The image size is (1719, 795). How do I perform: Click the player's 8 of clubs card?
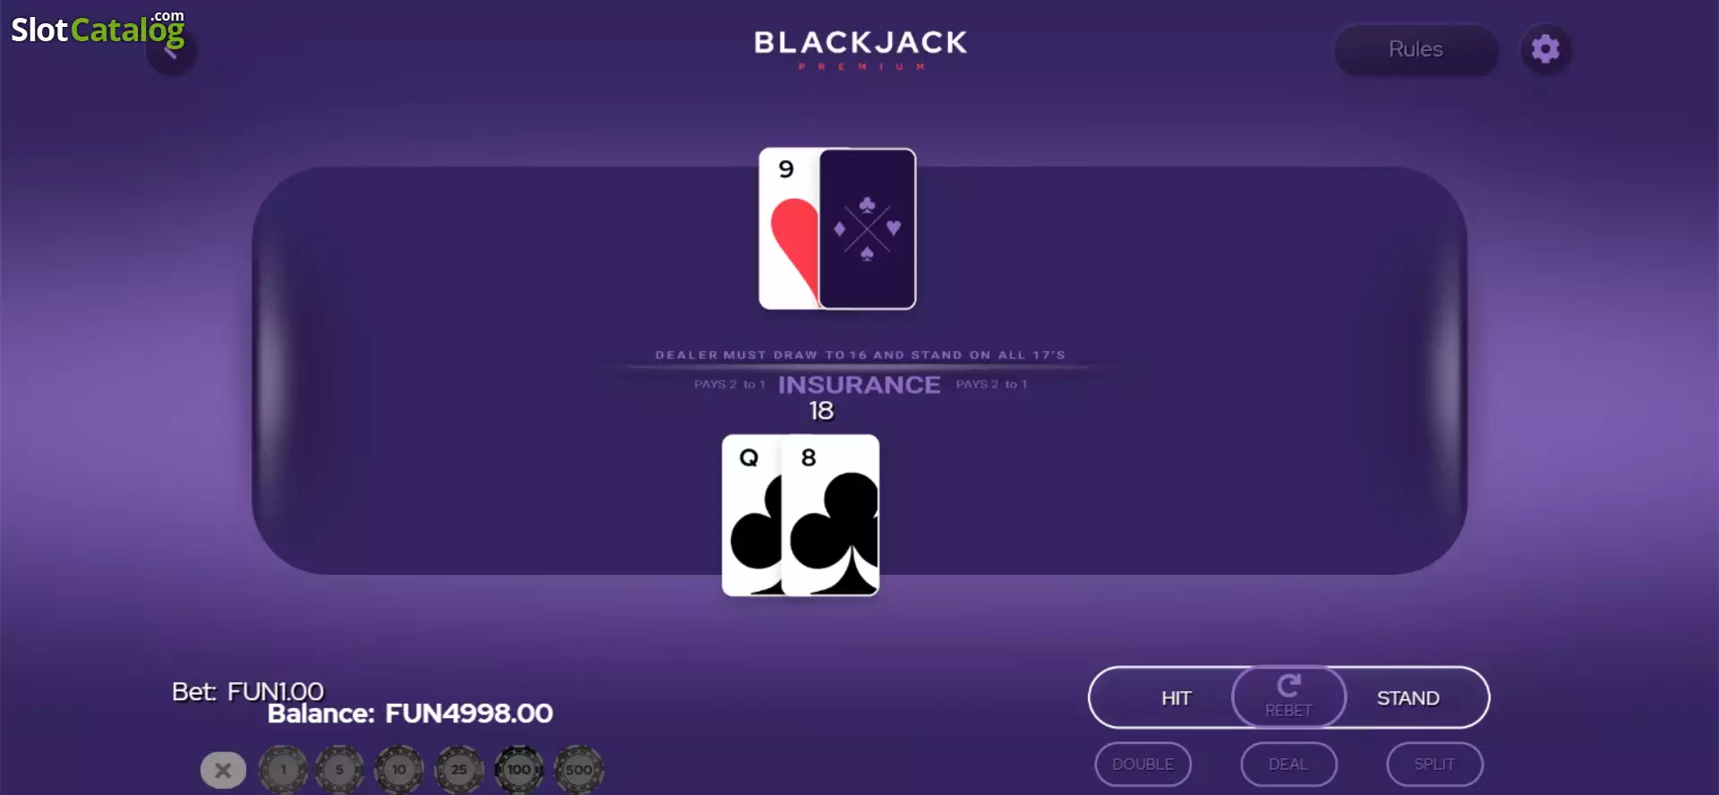(830, 515)
